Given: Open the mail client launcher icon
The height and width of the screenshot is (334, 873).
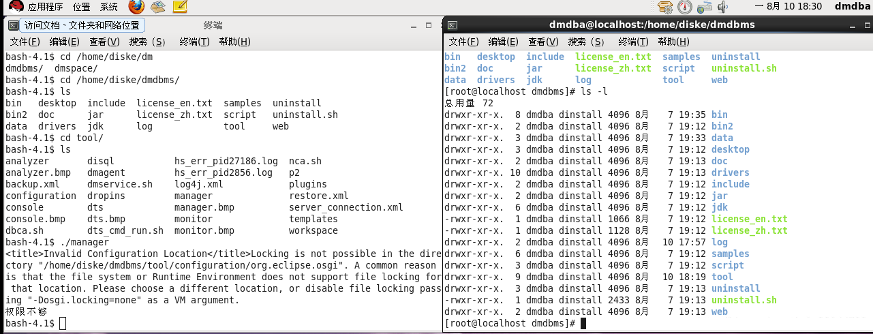Looking at the screenshot, I should (x=158, y=7).
